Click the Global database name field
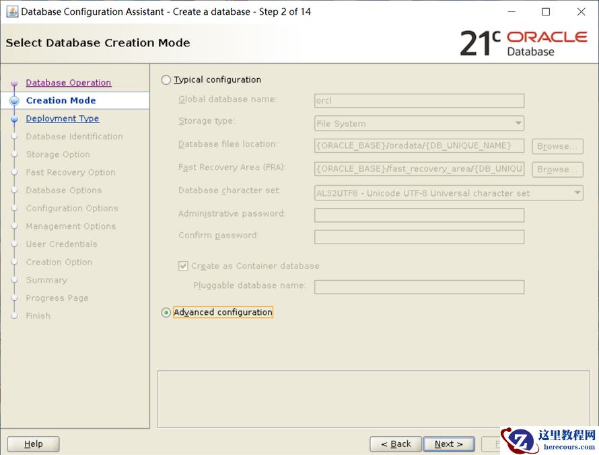The image size is (599, 455). pos(419,101)
